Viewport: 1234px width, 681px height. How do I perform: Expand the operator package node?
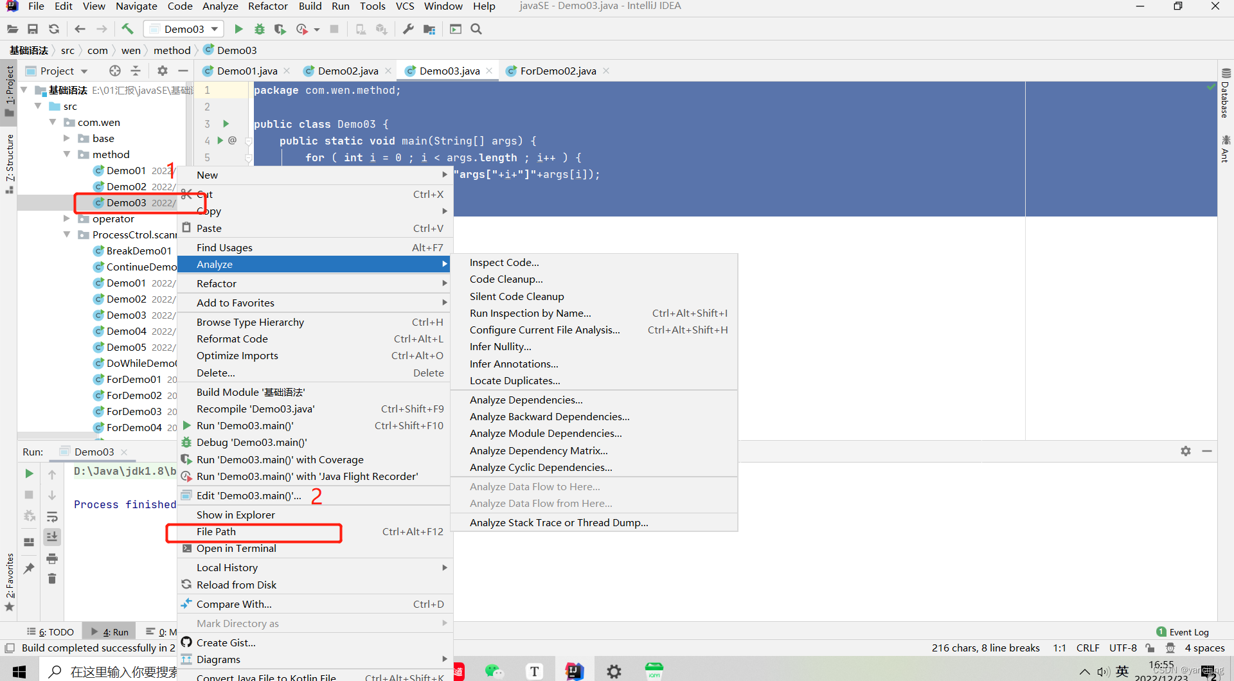click(x=67, y=218)
